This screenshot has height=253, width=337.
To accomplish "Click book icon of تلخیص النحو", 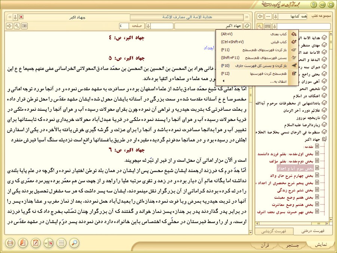I will 324,88.
